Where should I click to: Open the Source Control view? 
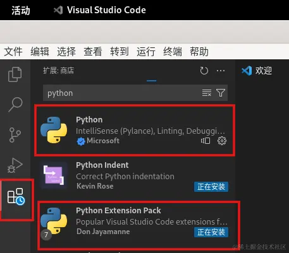point(15,135)
